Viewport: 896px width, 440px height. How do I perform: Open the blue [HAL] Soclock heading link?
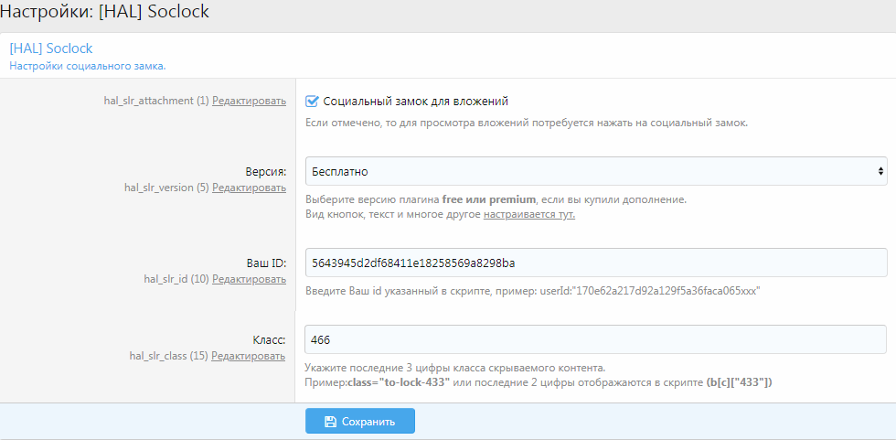pyautogui.click(x=51, y=48)
